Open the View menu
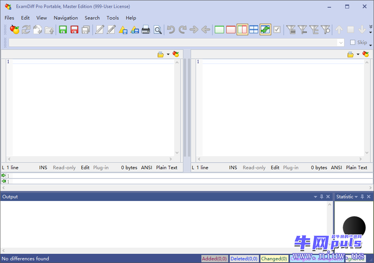The image size is (374, 263). [x=41, y=18]
